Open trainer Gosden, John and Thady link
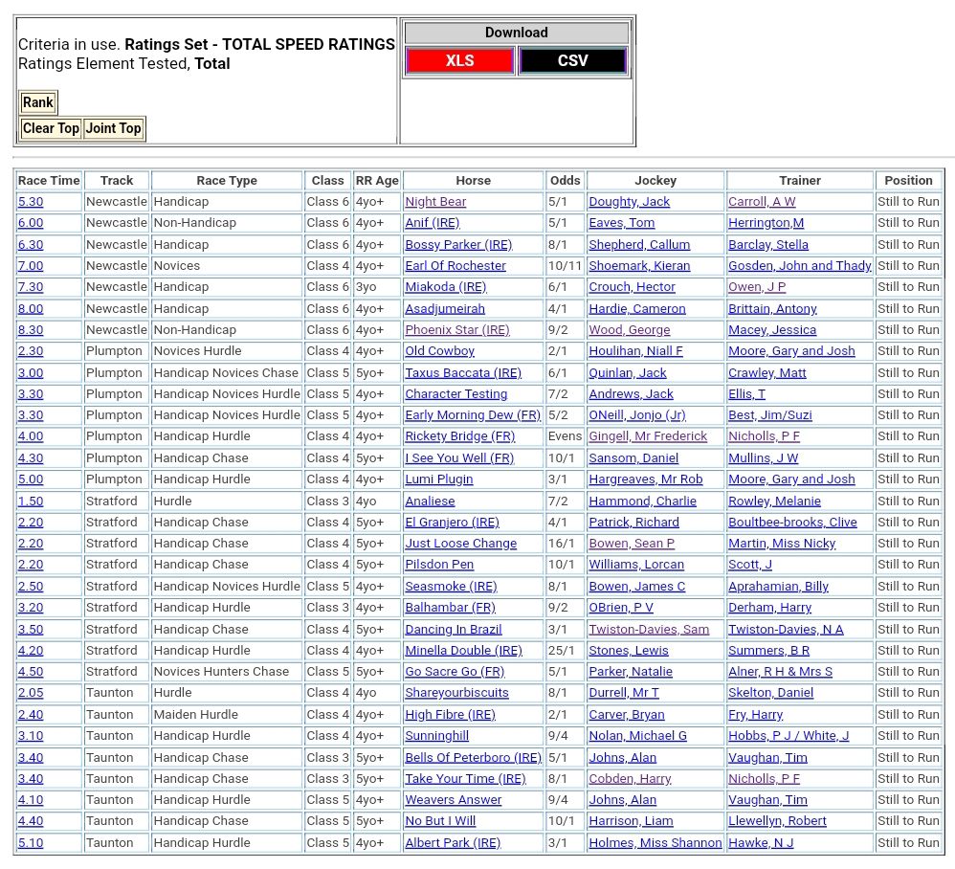 point(799,266)
